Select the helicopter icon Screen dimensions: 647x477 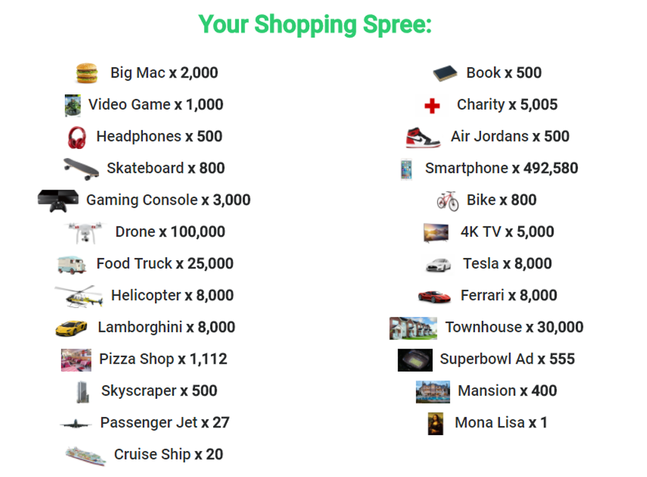[x=76, y=296]
